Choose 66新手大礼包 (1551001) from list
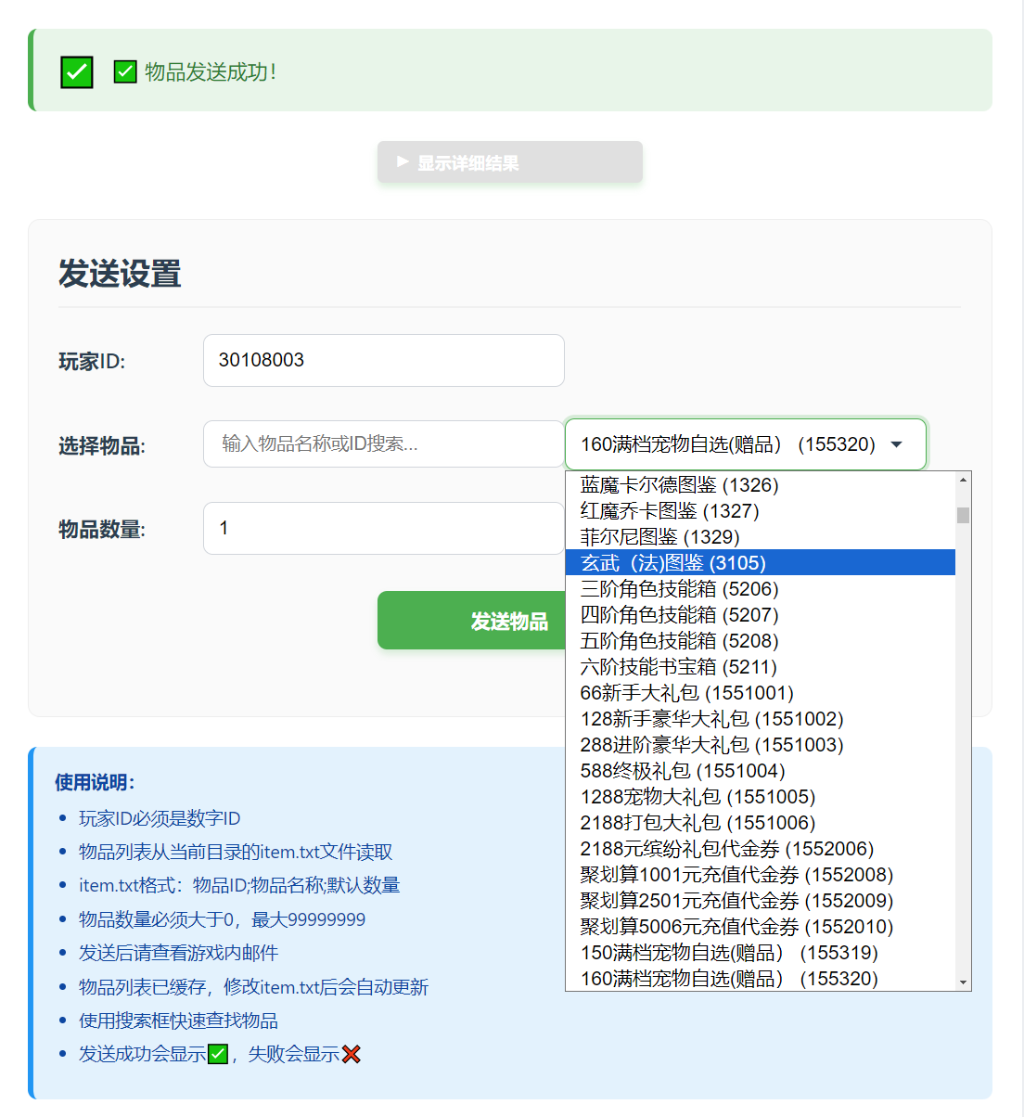The height and width of the screenshot is (1117, 1024). click(x=686, y=693)
